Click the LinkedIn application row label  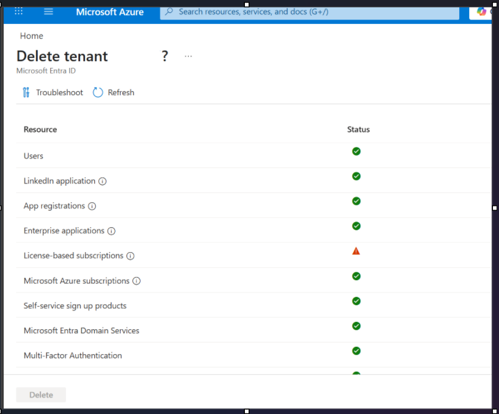(x=59, y=181)
